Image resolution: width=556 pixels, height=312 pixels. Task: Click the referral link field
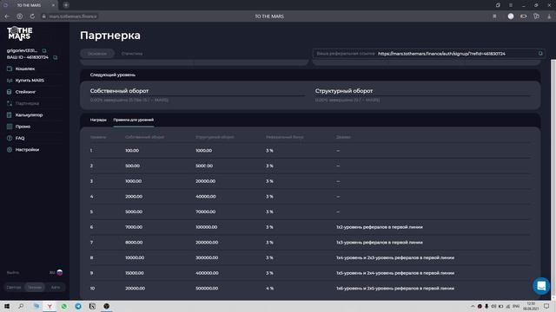tap(428, 54)
